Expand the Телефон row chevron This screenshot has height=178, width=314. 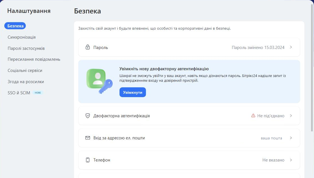pyautogui.click(x=291, y=160)
